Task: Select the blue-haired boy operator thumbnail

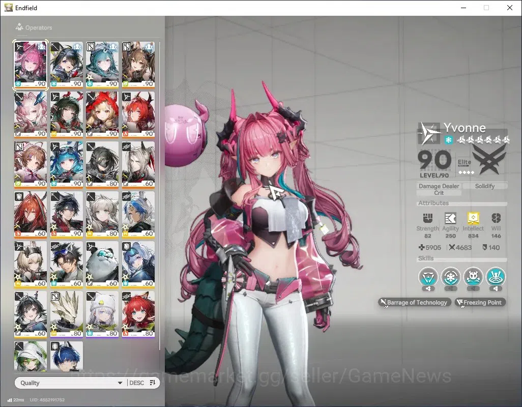Action: tap(67, 356)
